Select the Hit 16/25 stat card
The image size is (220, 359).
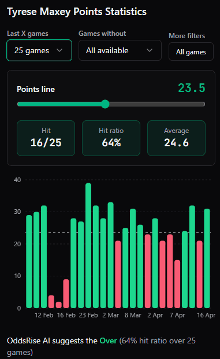tap(46, 138)
